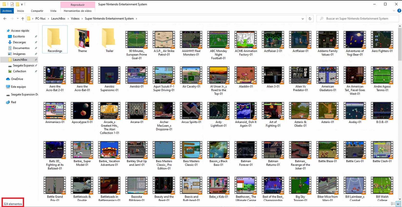Open Imágenes quick access item
Image resolution: width=402 pixels, height=207 pixels.
point(19,54)
